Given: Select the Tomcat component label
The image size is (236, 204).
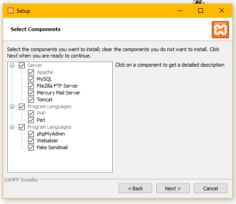Looking at the screenshot, I should point(44,99).
